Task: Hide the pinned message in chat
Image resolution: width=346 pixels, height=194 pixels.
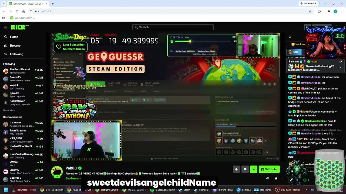Action: coord(341,62)
